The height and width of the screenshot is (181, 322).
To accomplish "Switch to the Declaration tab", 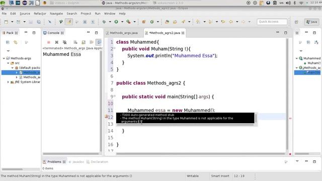I will tap(97, 162).
